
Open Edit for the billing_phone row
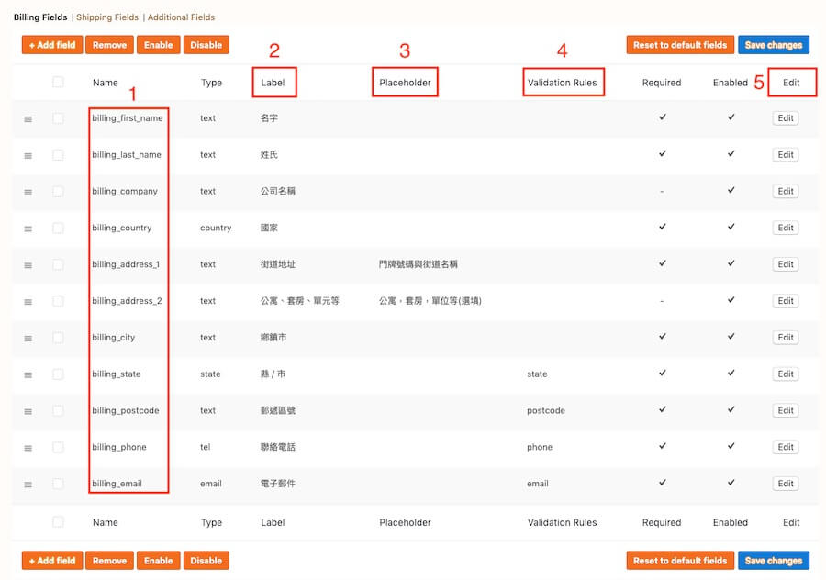point(786,447)
